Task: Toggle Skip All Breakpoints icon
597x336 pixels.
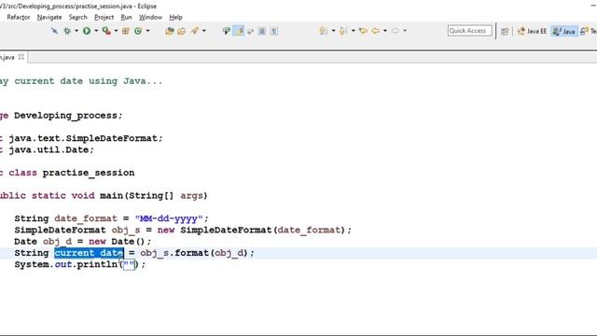Action: coord(54,31)
